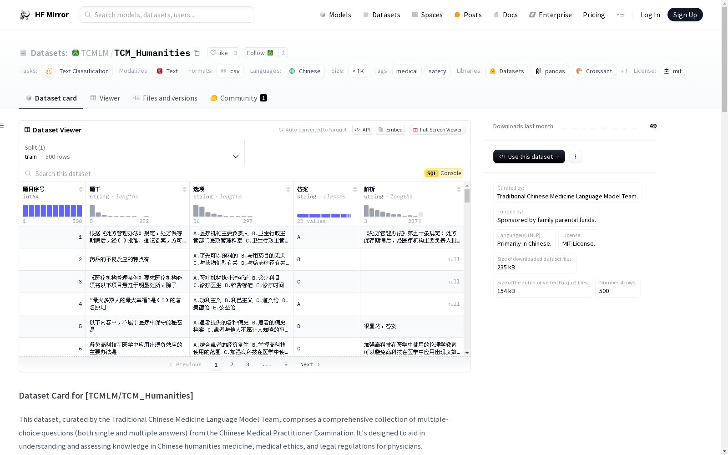Select the Text modality tag
Viewport: 728px width, 455px height.
pyautogui.click(x=167, y=71)
